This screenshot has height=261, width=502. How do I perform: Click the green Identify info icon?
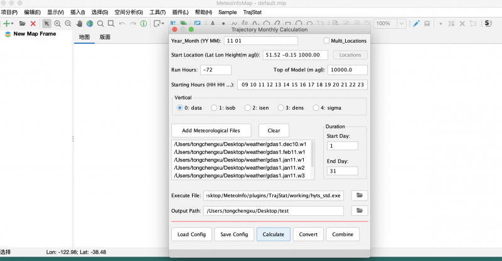(x=143, y=24)
